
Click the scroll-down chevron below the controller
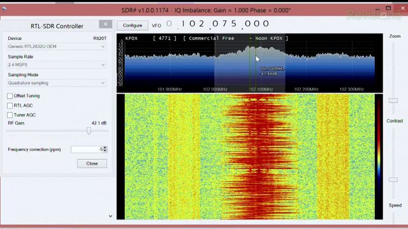click(x=110, y=216)
